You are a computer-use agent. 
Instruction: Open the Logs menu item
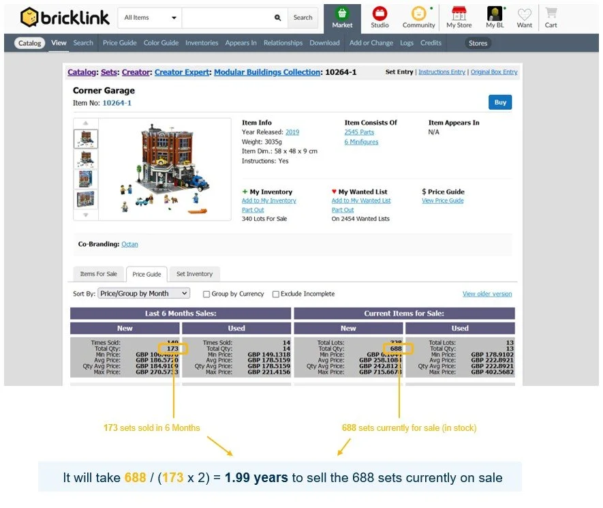pyautogui.click(x=407, y=43)
